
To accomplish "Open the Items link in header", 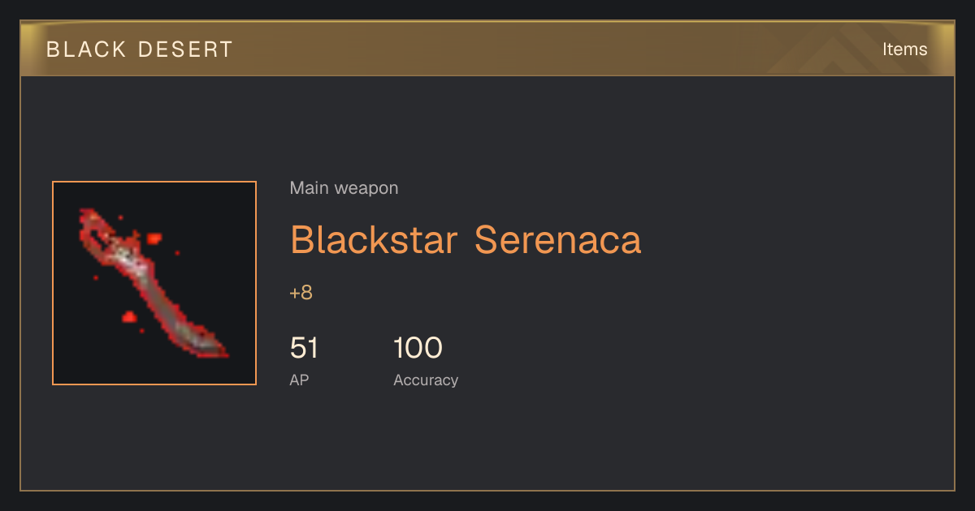I will click(x=904, y=49).
